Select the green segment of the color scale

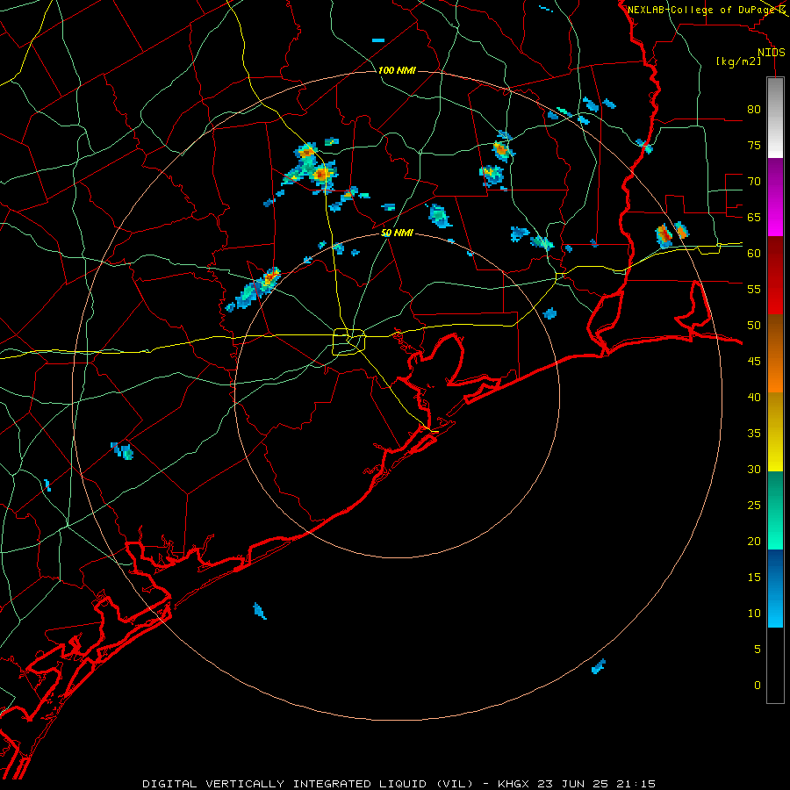coord(775,510)
